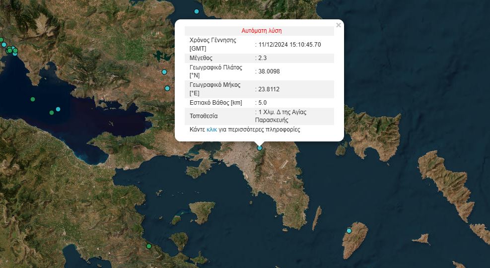Select the cyan marker in the sea above the popup
Viewport: 490px width, 268px height.
tap(197, 11)
